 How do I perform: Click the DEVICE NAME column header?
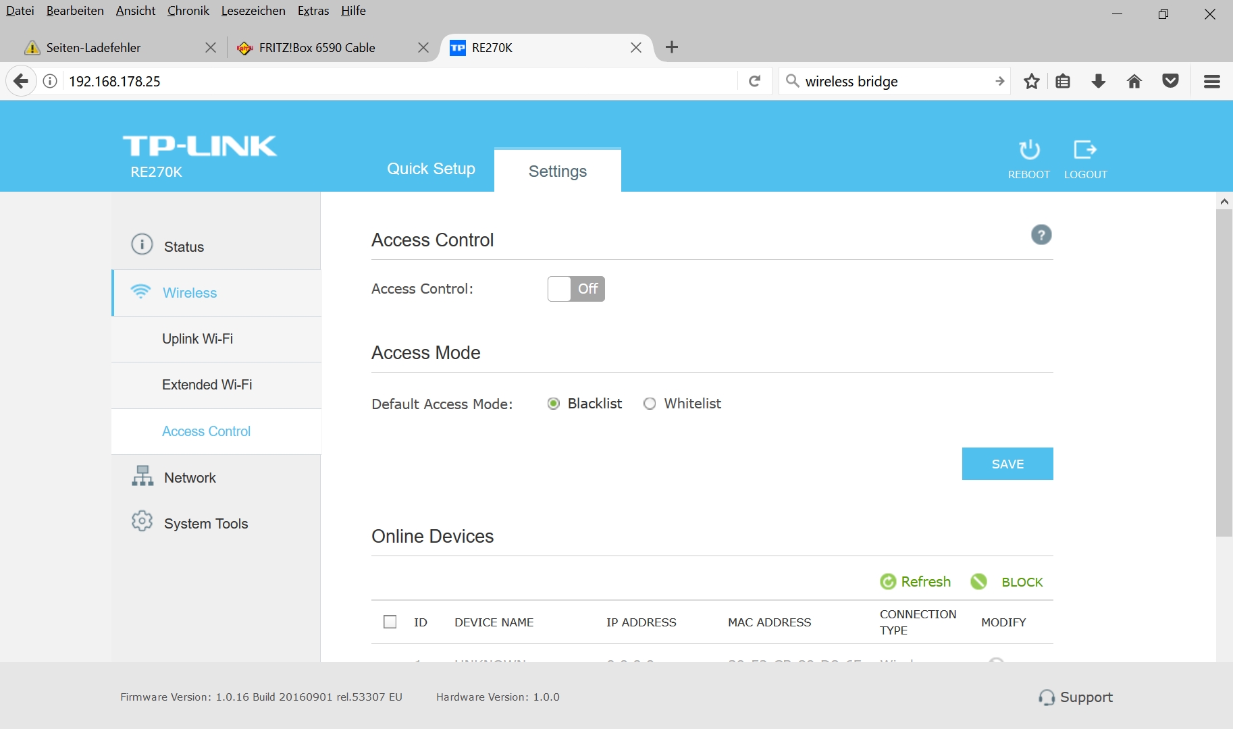[x=494, y=622]
